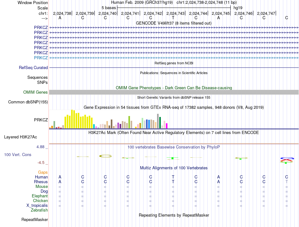Click the chr1:2,024,738-2,024,748 (11 bp) position text
The height and width of the screenshot is (227, 299).
206,3
